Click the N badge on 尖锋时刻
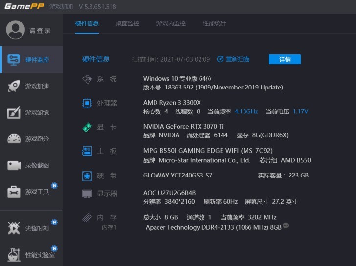Viewport: 356px width, 266px height. click(54, 222)
